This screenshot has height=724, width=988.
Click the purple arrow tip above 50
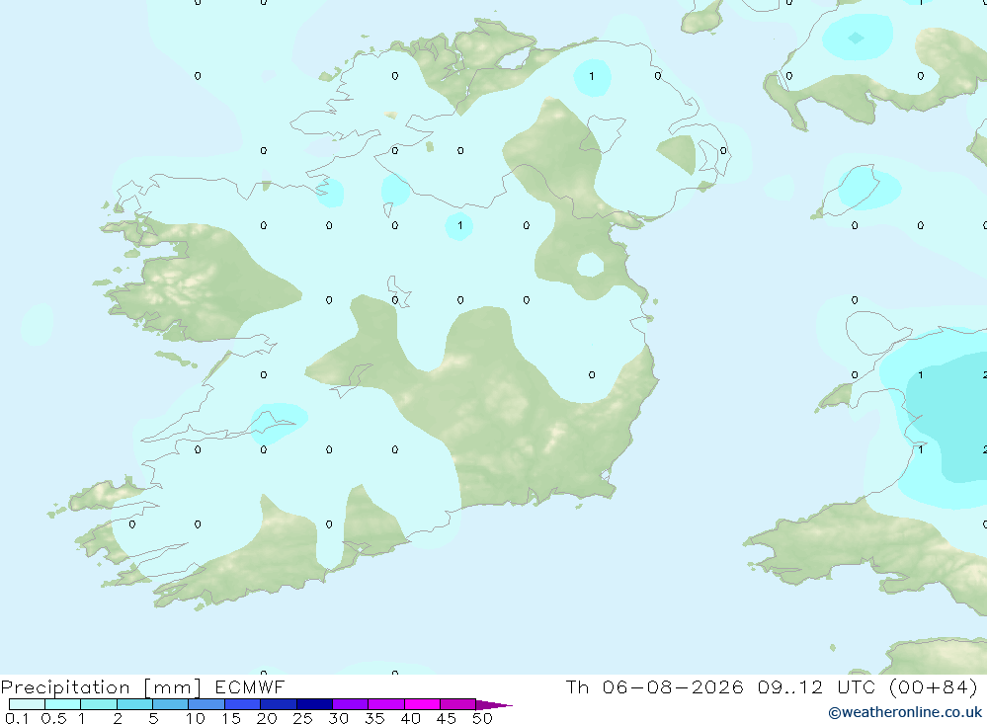[493, 704]
